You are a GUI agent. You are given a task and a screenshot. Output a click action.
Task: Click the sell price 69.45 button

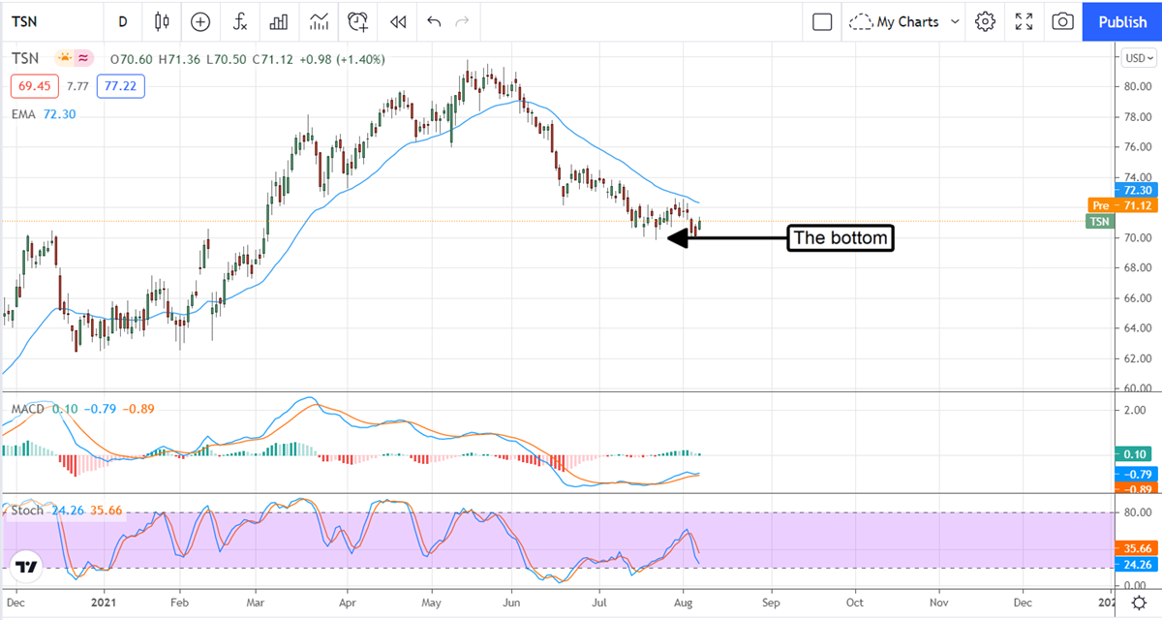[35, 86]
